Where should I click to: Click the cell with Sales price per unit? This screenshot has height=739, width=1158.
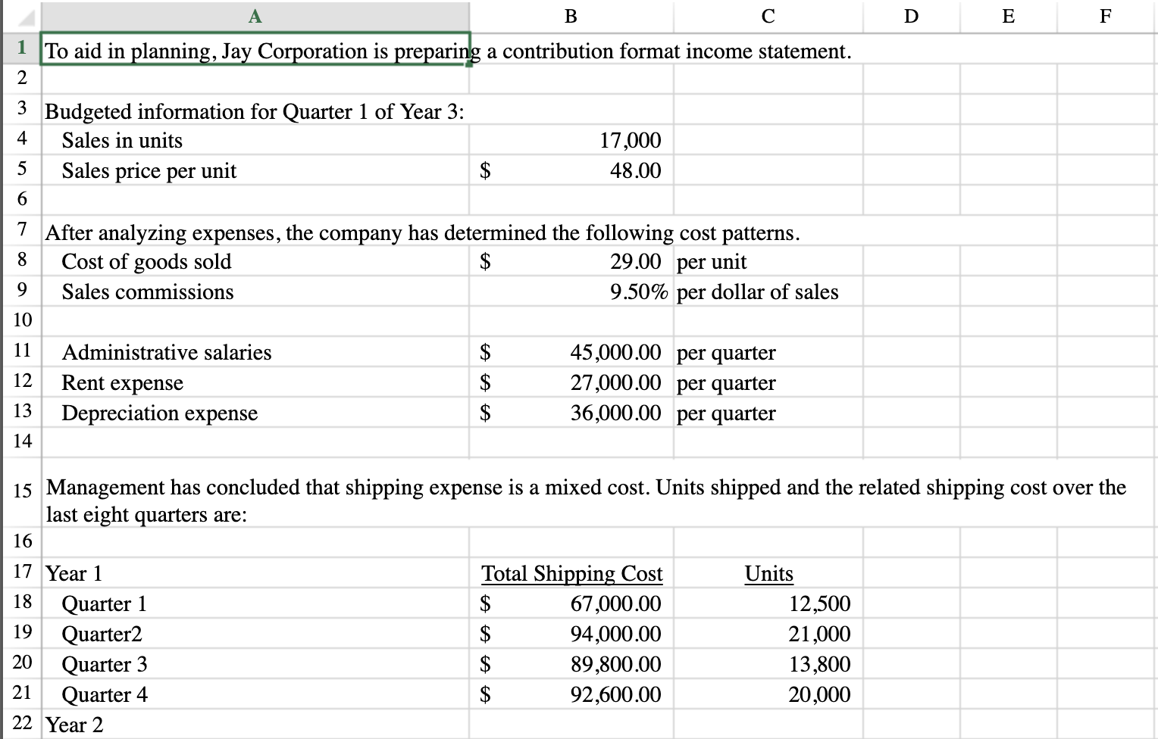click(x=255, y=170)
